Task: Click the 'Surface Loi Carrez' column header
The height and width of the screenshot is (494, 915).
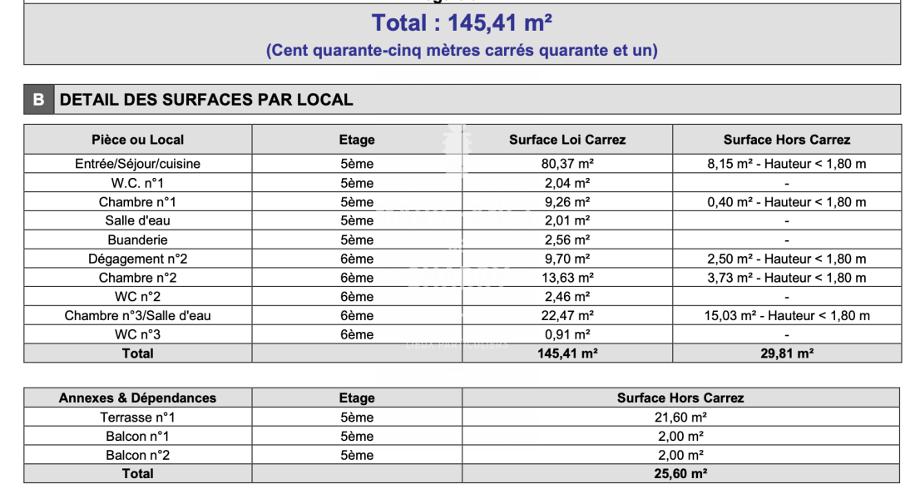Action: pyautogui.click(x=567, y=140)
